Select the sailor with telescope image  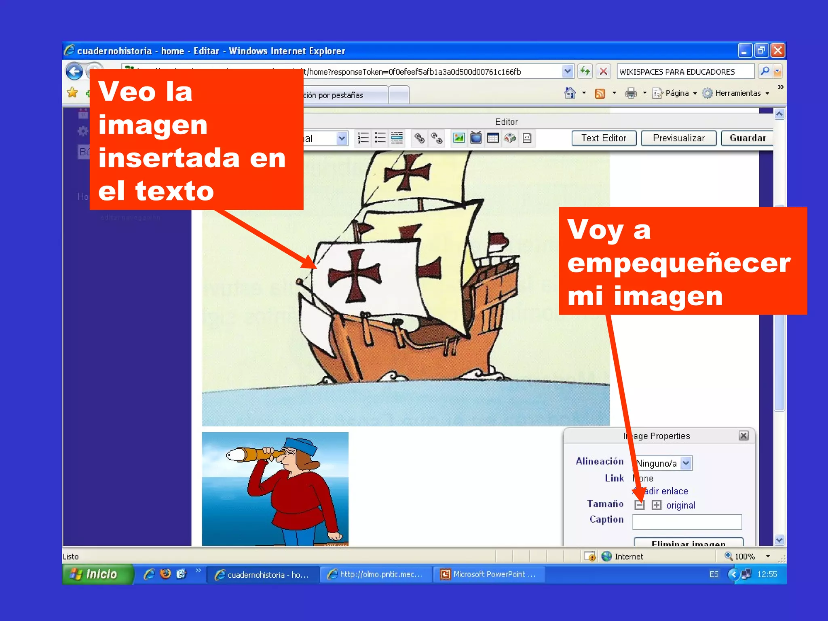(x=275, y=489)
